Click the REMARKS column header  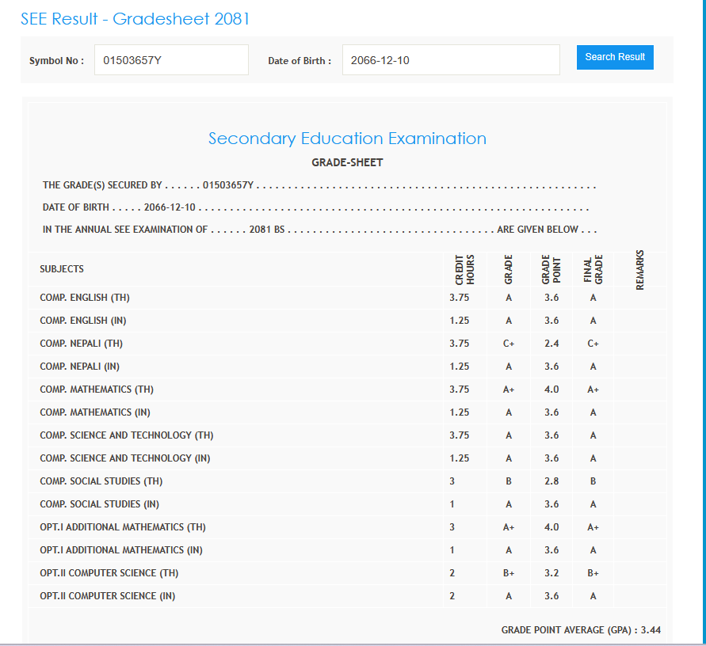click(x=639, y=269)
